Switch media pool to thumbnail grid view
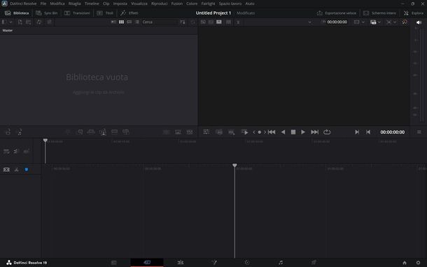 tap(122, 22)
